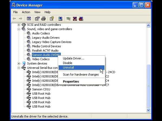Select Realtek AC'97 Audio device
The image size is (162, 121).
point(45,51)
